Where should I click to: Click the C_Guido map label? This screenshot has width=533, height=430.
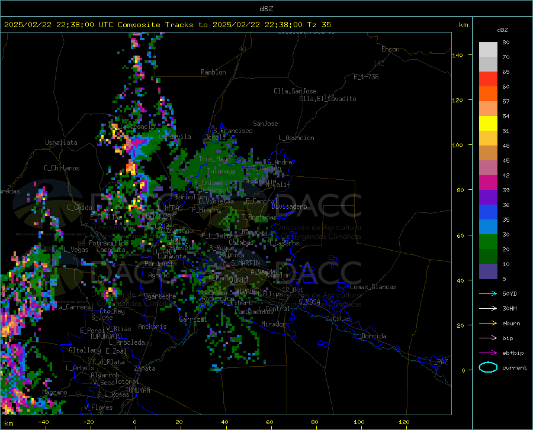[x=79, y=208]
